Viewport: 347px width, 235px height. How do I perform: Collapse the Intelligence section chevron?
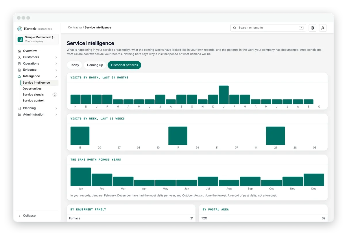click(56, 77)
